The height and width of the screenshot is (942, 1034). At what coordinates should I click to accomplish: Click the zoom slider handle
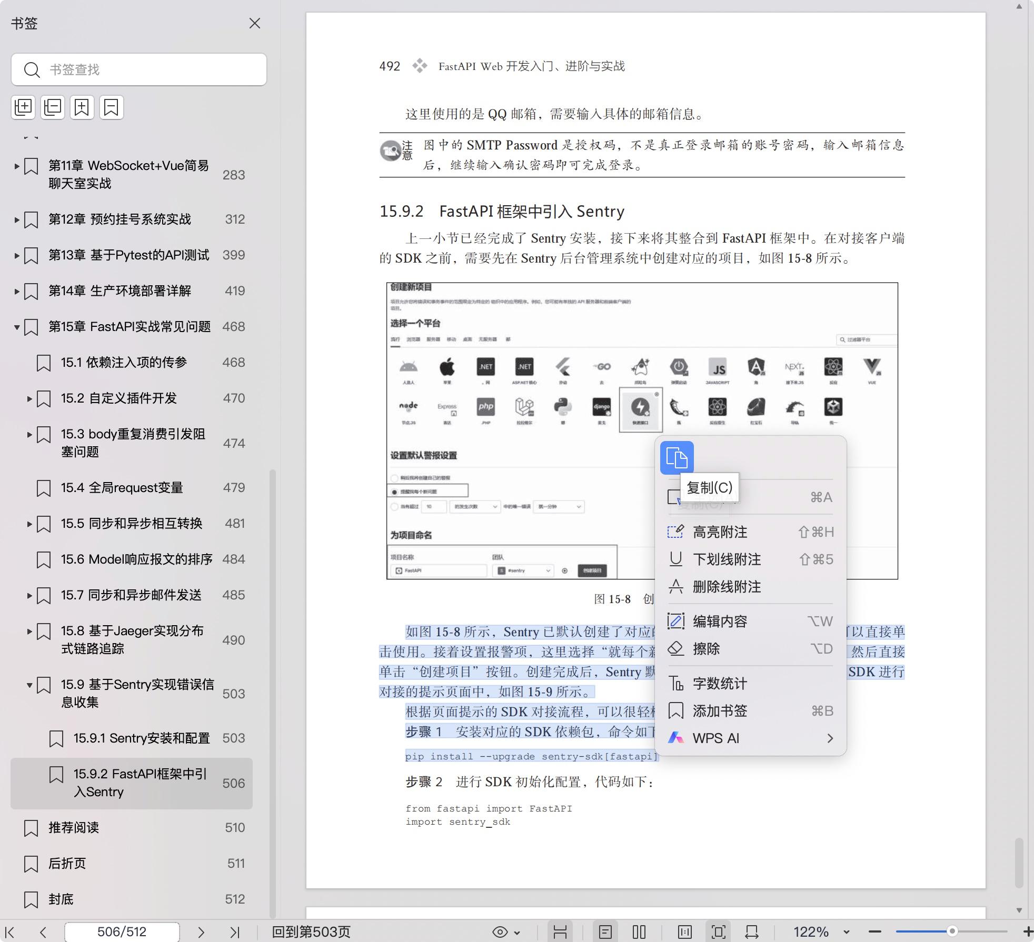952,931
